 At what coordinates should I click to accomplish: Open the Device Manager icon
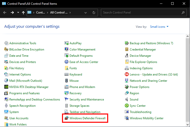[127, 56]
